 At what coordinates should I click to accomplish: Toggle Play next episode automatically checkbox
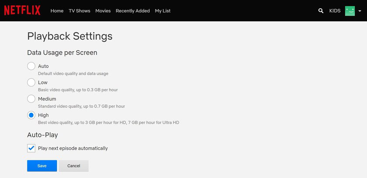(x=31, y=148)
